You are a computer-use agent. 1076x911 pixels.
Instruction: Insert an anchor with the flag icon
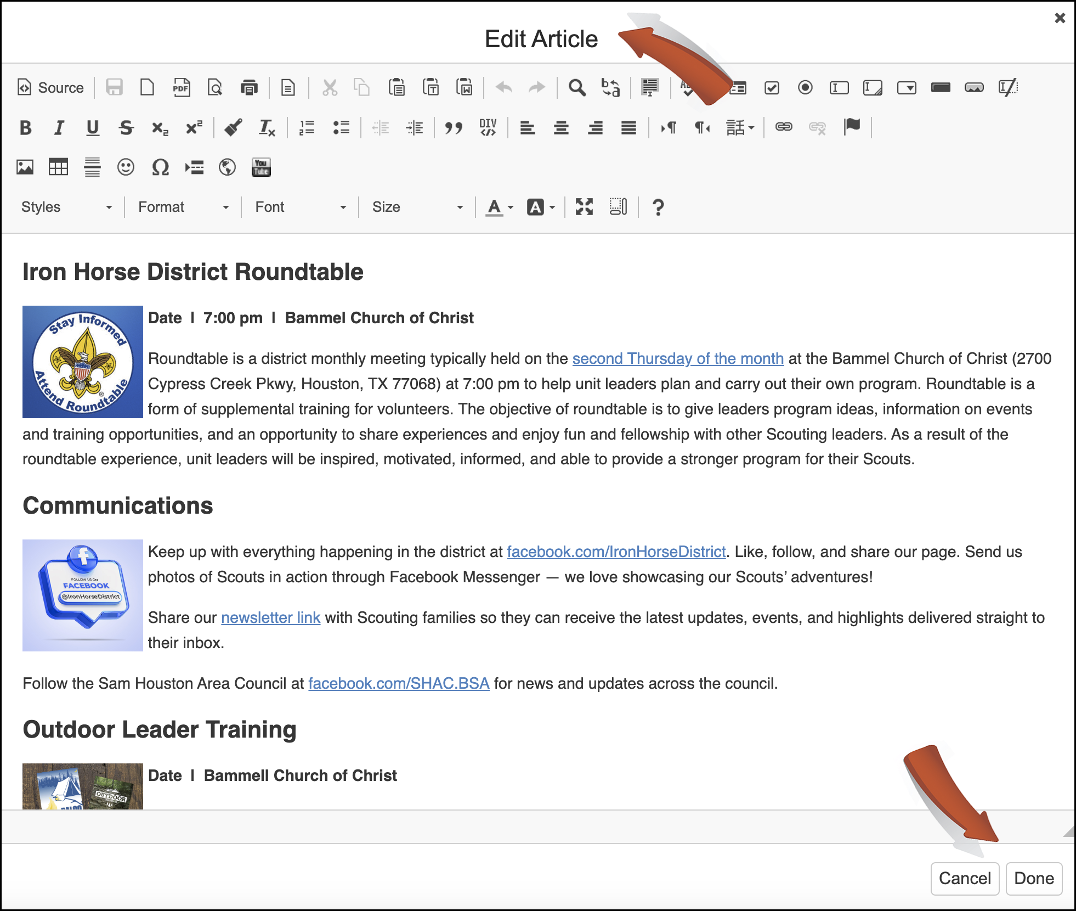point(852,127)
